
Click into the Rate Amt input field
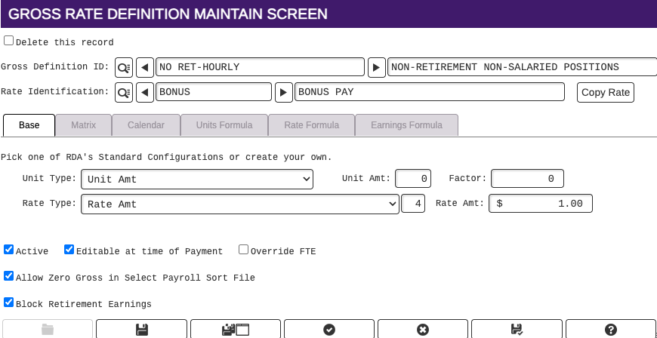click(541, 204)
